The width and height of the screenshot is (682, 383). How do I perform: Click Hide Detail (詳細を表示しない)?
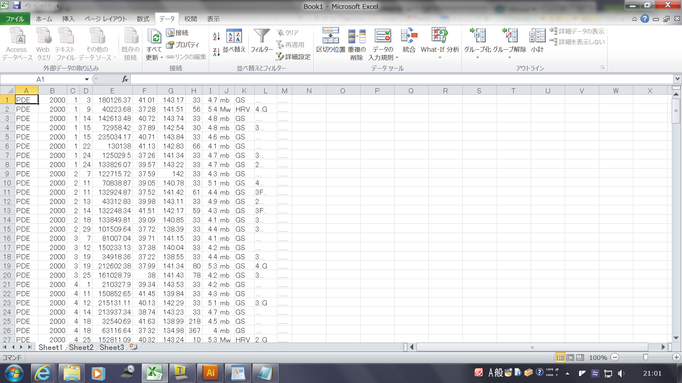coord(577,42)
